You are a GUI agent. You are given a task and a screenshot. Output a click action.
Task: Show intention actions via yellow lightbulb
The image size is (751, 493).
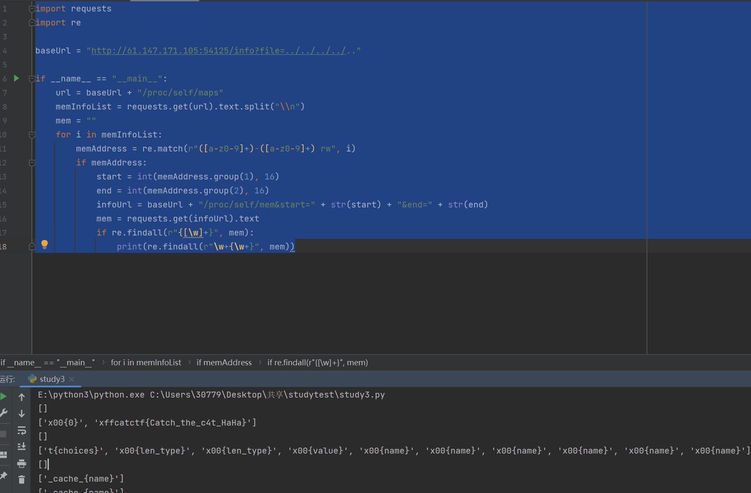tap(45, 244)
